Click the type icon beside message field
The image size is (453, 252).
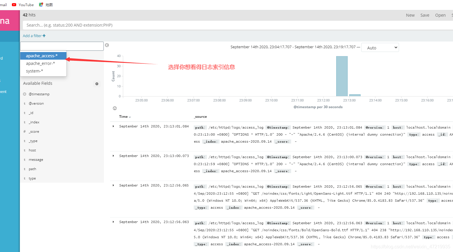25,160
